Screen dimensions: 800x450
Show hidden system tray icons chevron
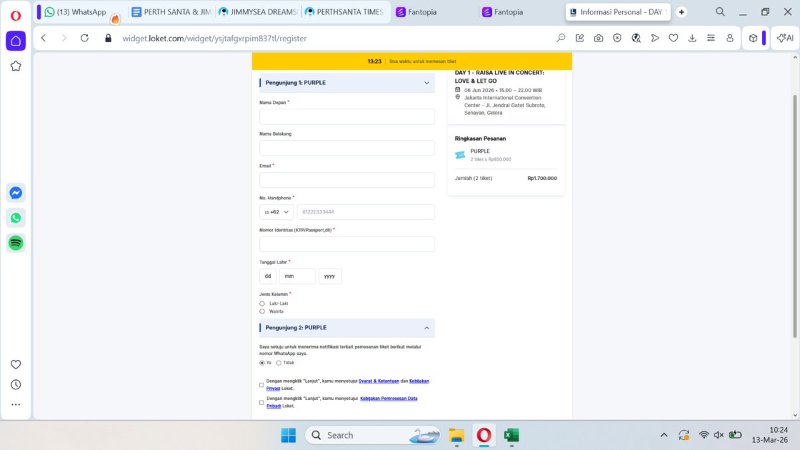point(664,435)
